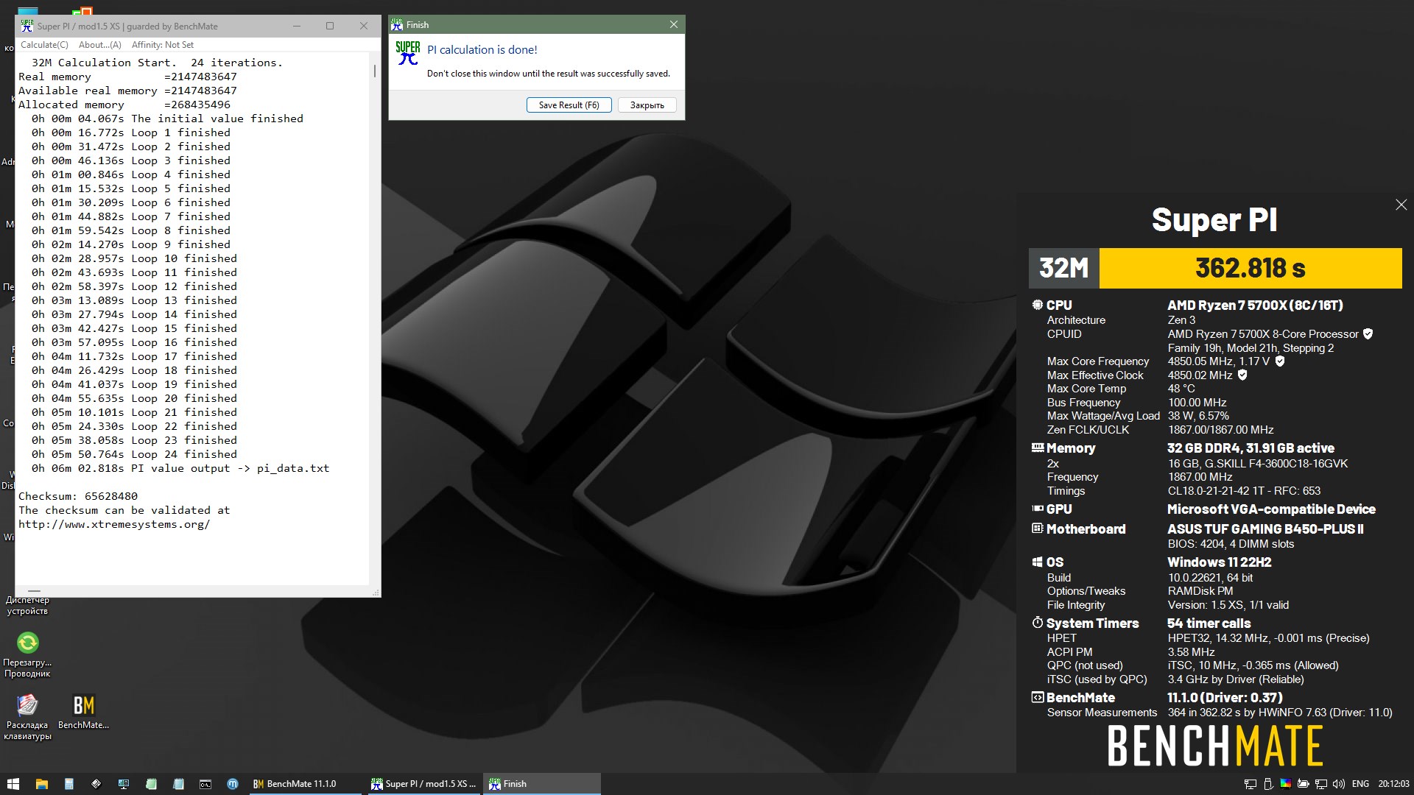
Task: Open the Affinity: Not Set menu
Action: (x=163, y=45)
